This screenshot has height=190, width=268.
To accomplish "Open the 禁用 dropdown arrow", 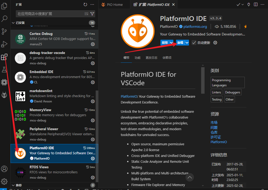I will [x=171, y=43].
